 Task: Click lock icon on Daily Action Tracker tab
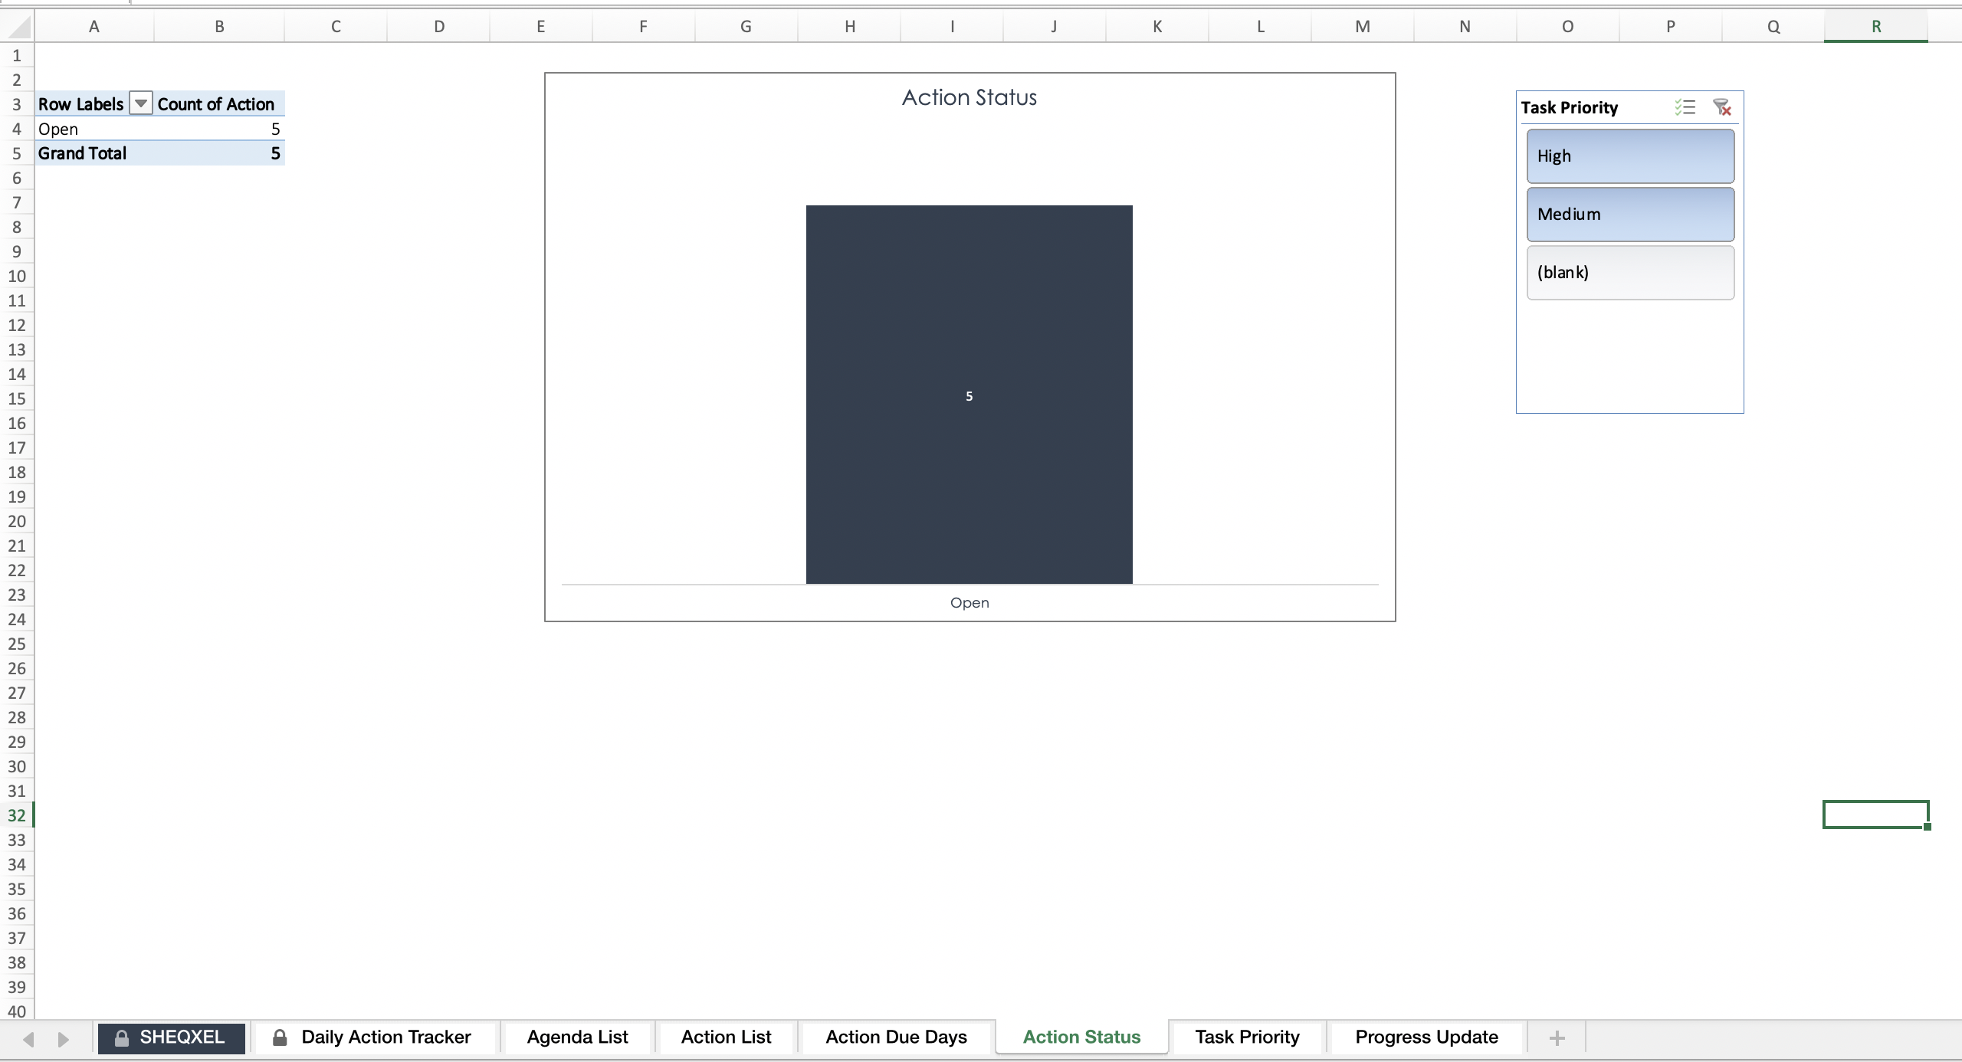click(x=280, y=1037)
